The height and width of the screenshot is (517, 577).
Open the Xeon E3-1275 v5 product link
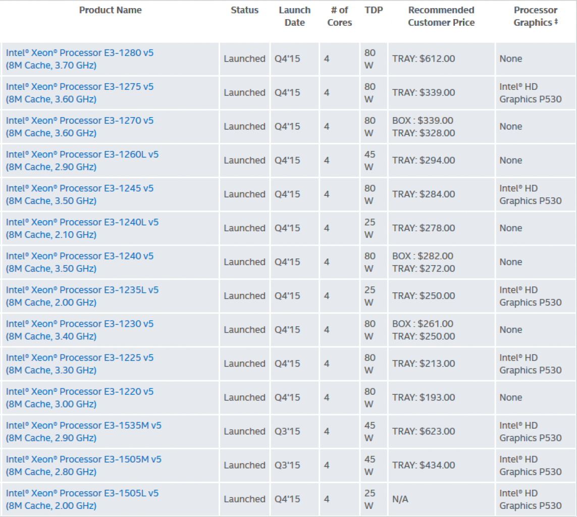[79, 93]
